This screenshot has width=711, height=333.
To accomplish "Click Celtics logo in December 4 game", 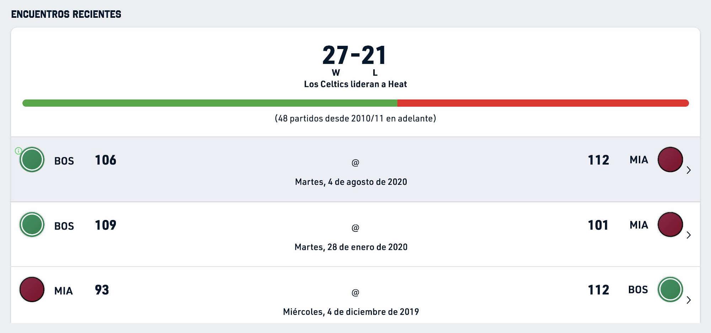I will tap(670, 289).
